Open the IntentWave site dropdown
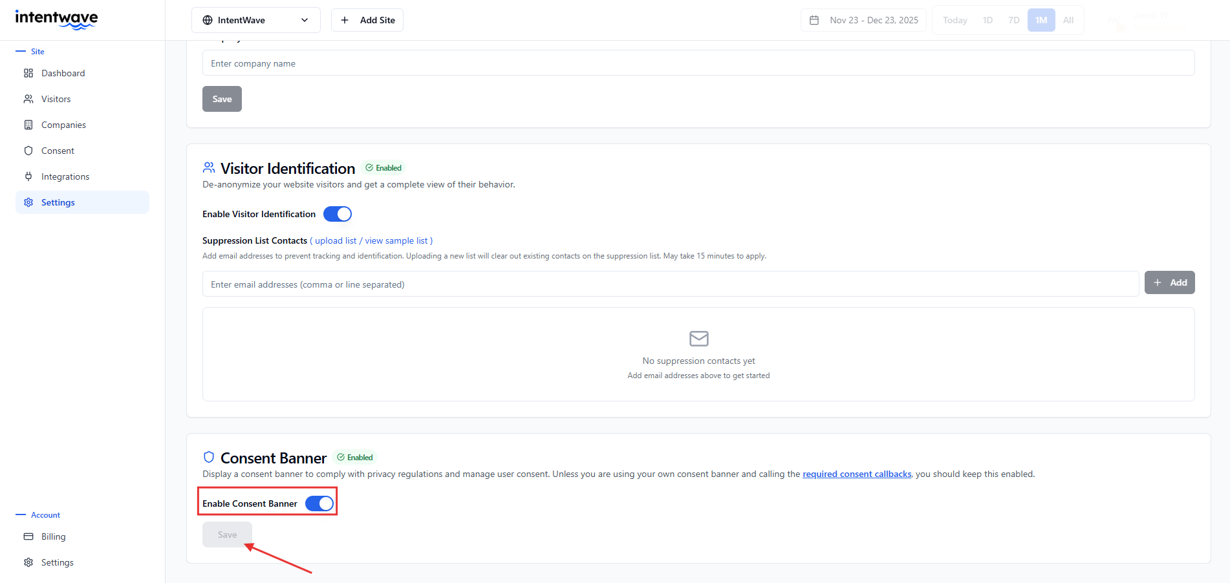 click(x=255, y=20)
